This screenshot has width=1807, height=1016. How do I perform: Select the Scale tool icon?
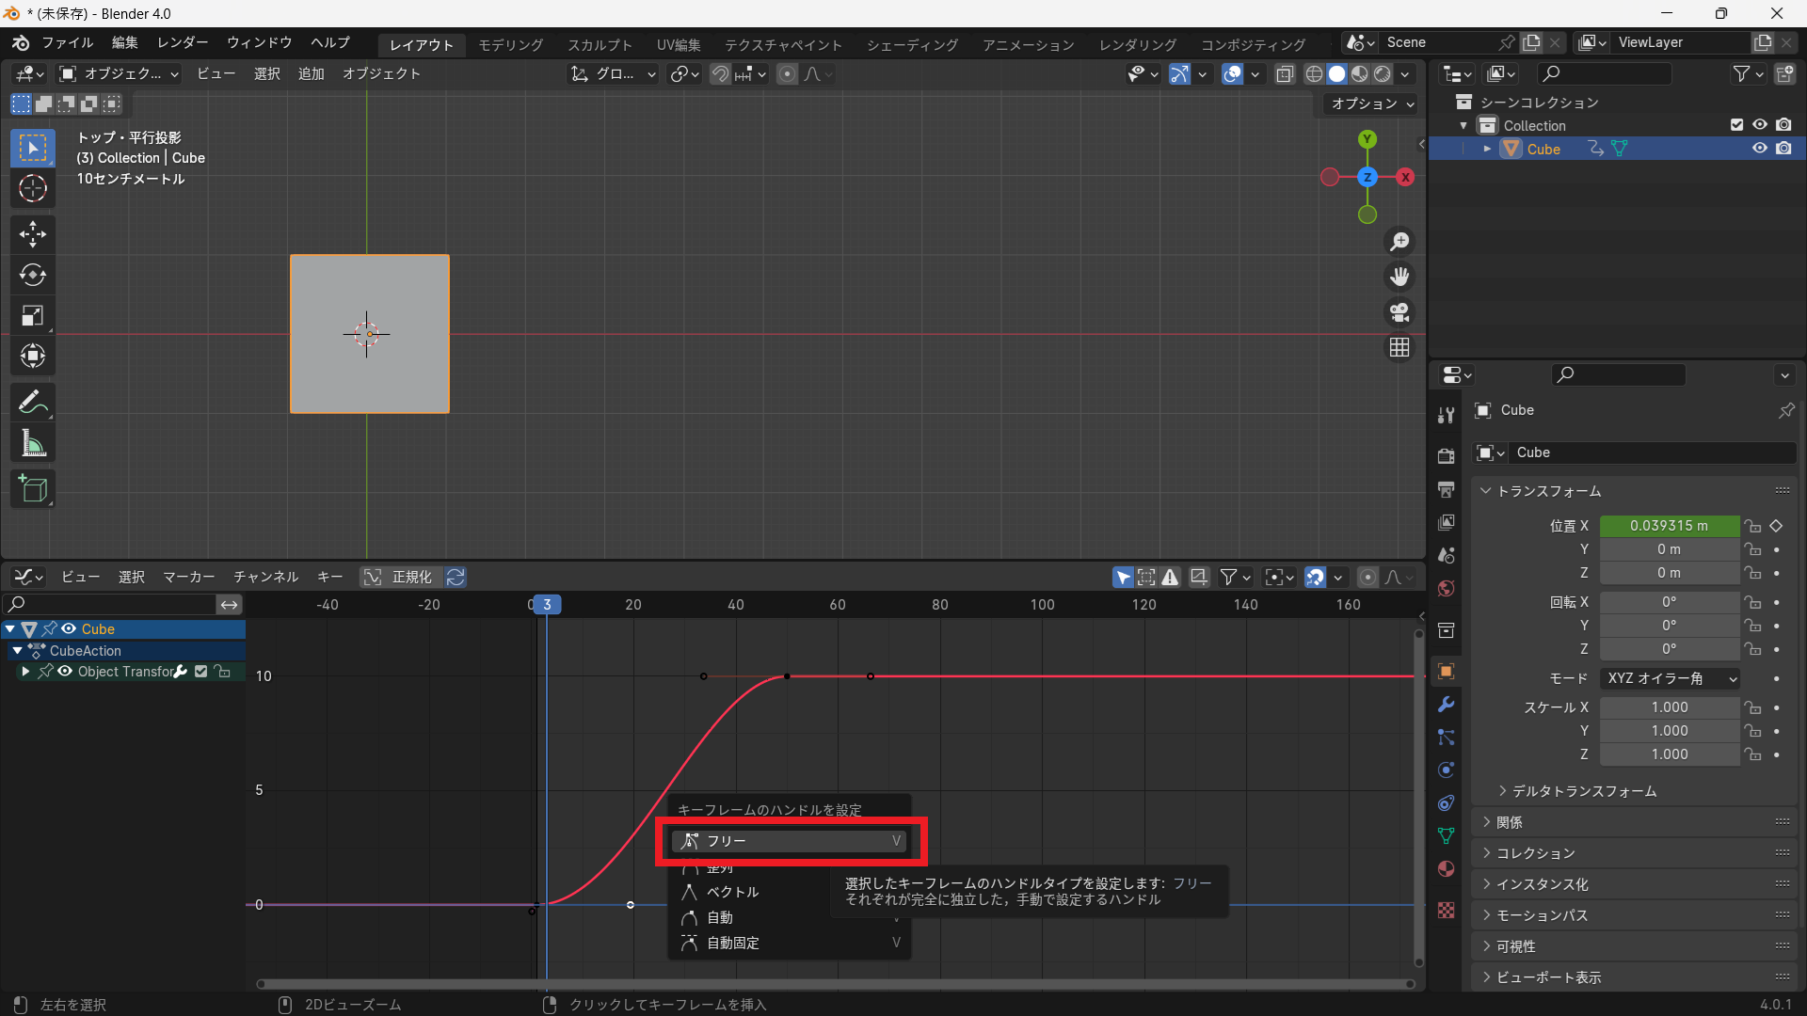point(33,316)
